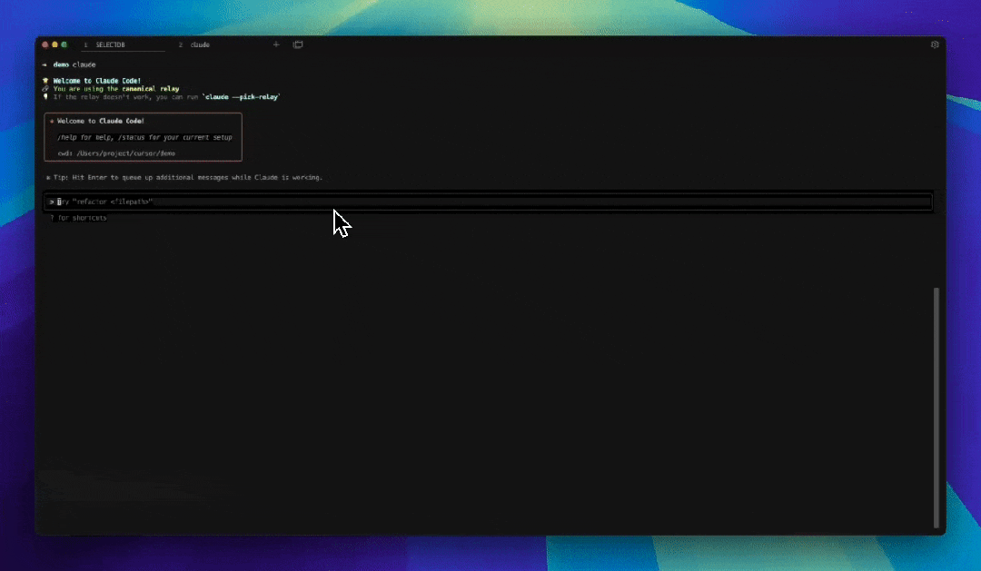Click the window's red close button
Screen dimensions: 981x571
(x=45, y=45)
